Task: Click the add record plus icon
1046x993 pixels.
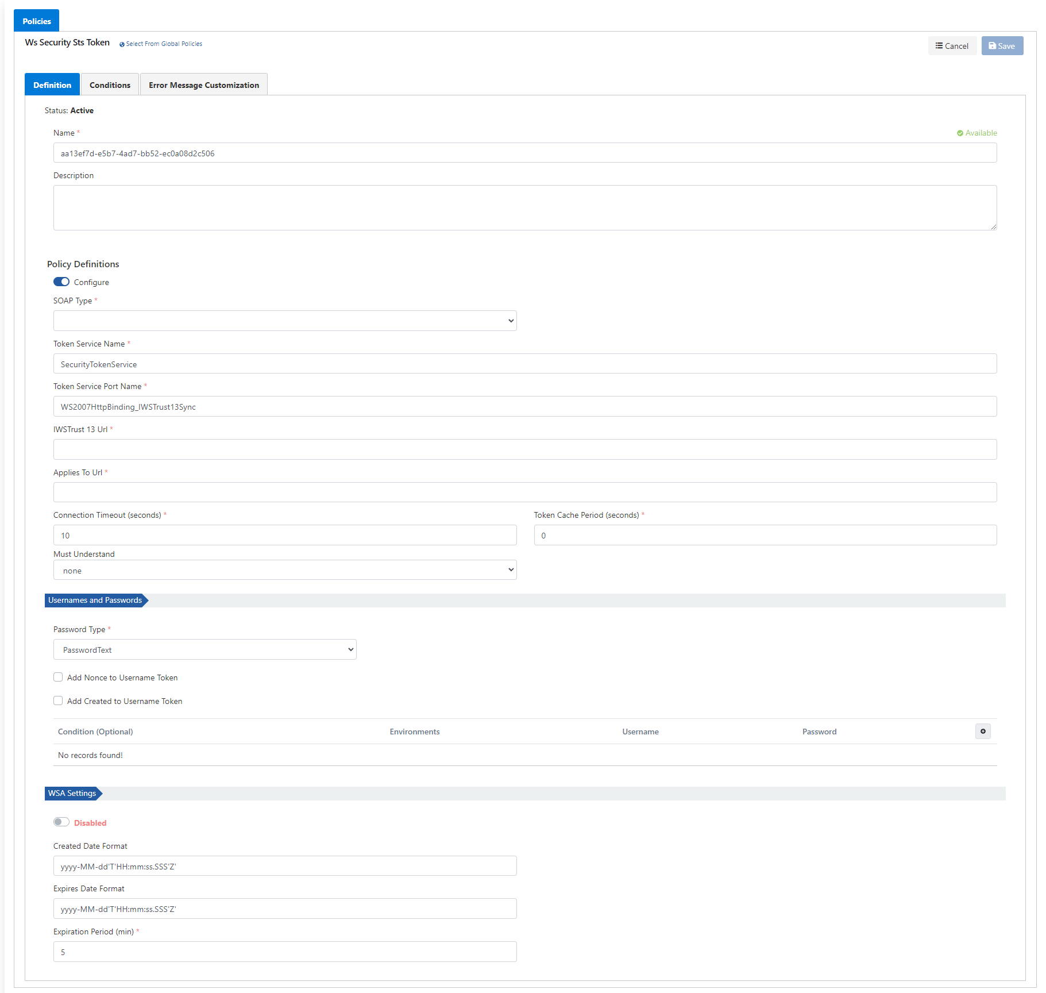Action: pos(982,731)
